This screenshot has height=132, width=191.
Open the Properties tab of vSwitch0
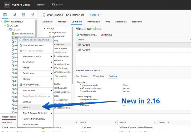99,76
